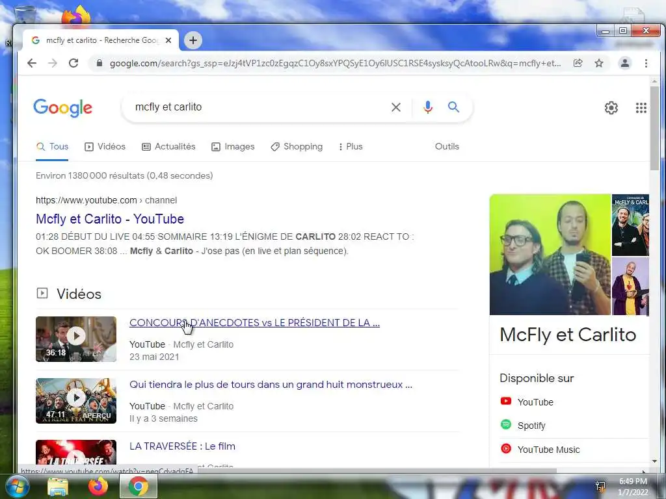Click the Google logo

(x=63, y=108)
